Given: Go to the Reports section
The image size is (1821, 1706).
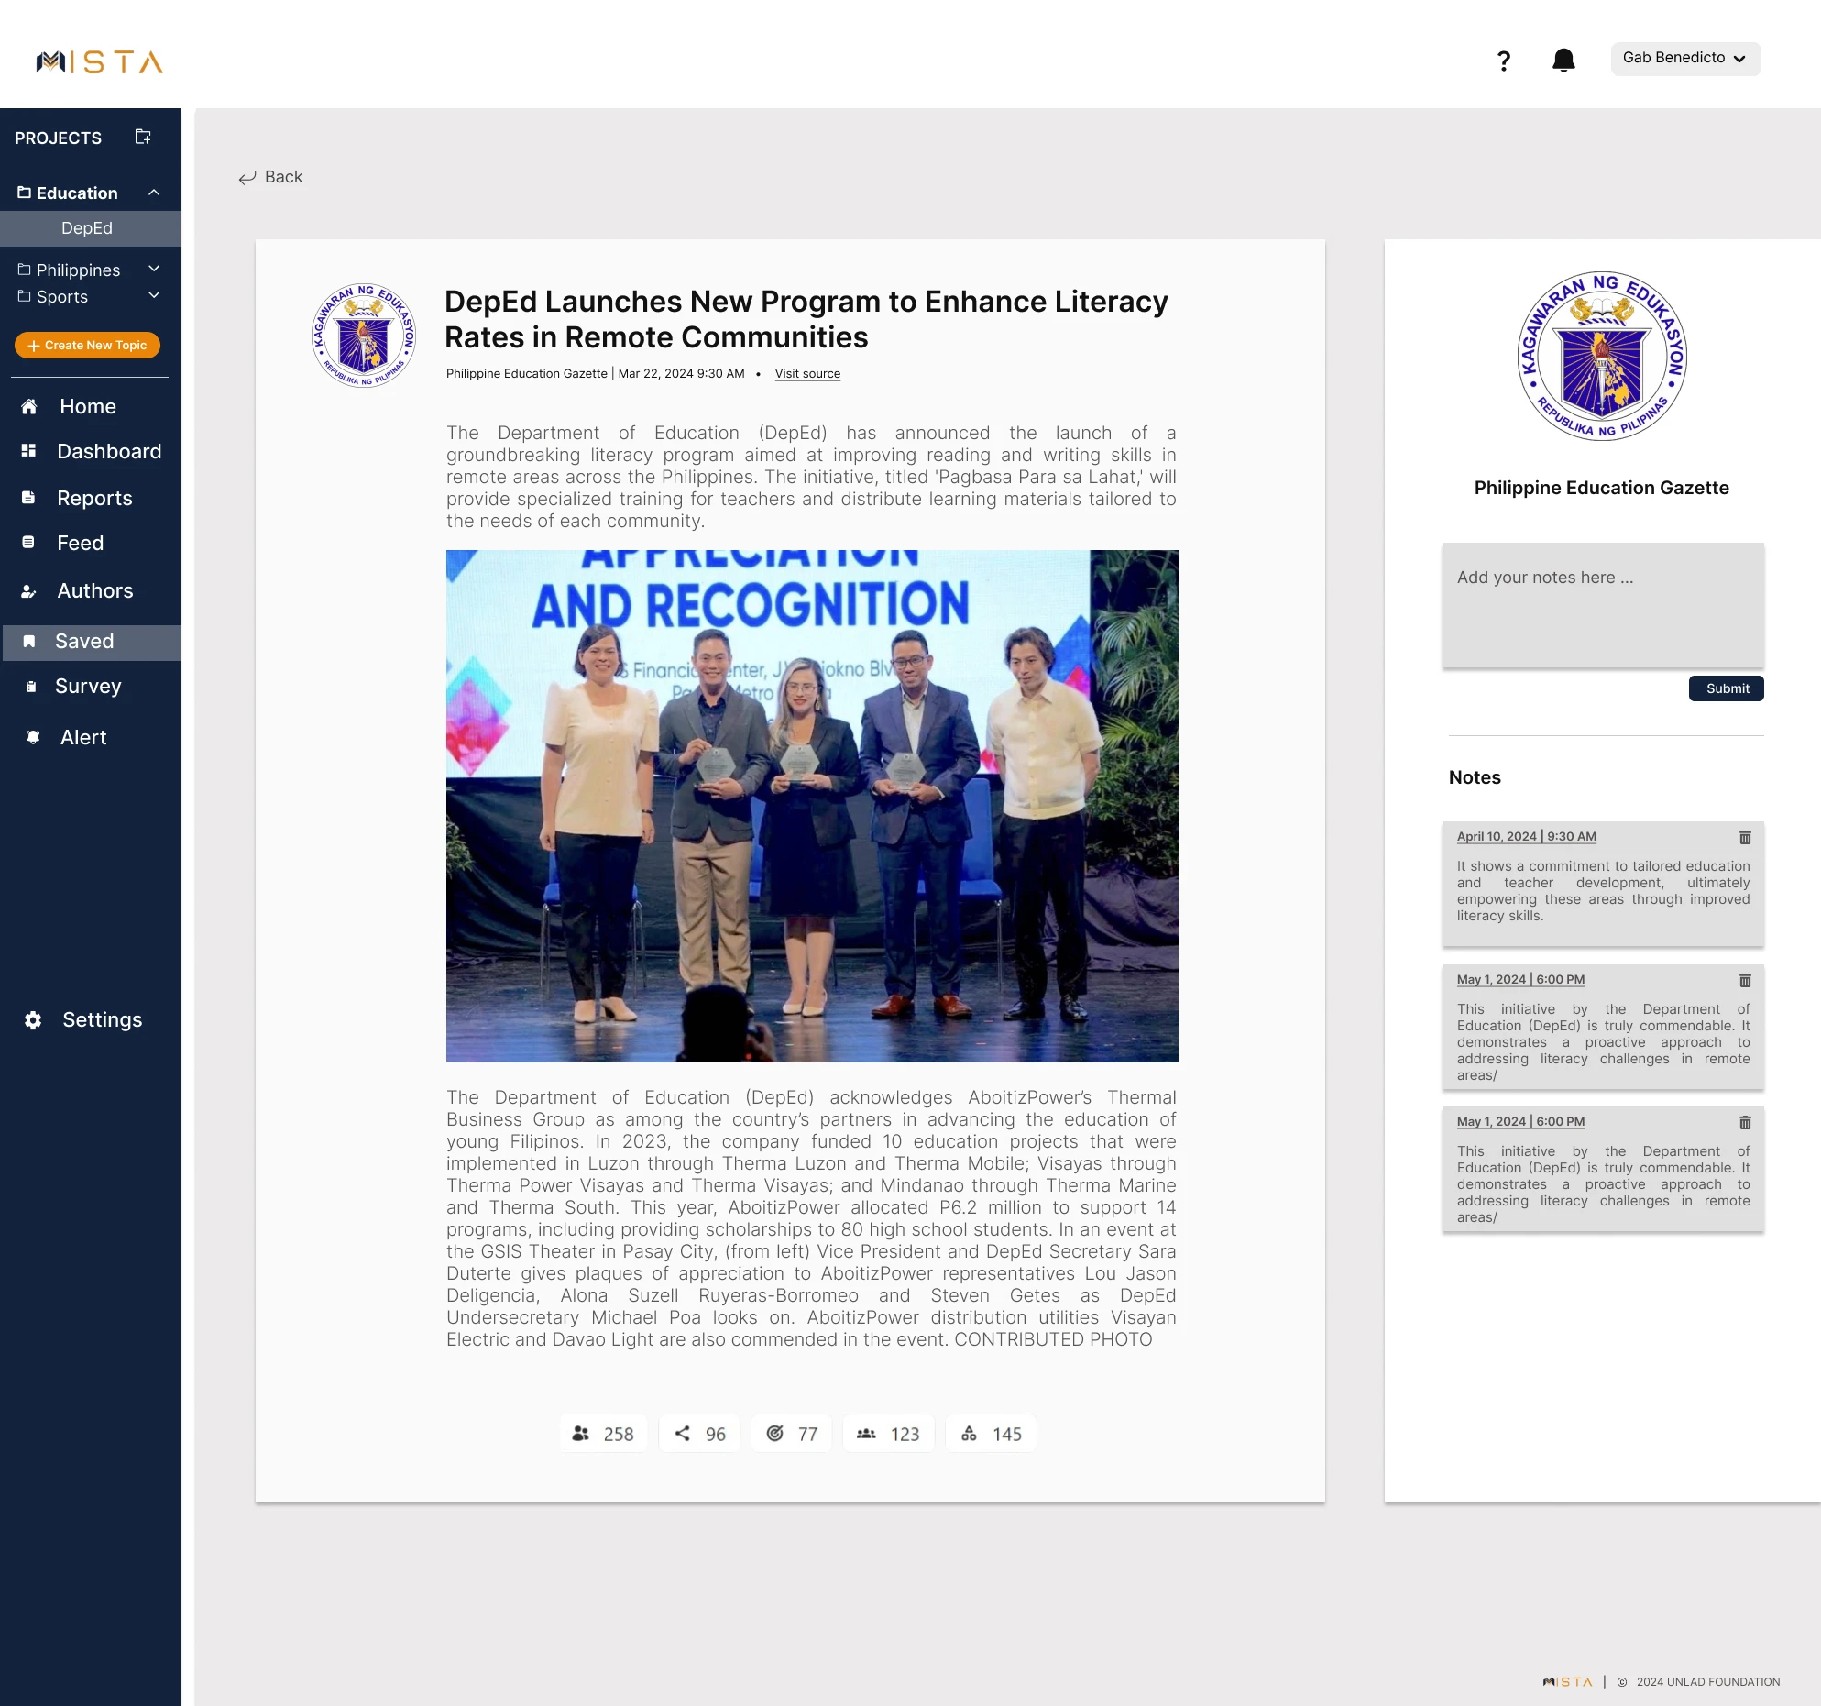Looking at the screenshot, I should pyautogui.click(x=94, y=498).
